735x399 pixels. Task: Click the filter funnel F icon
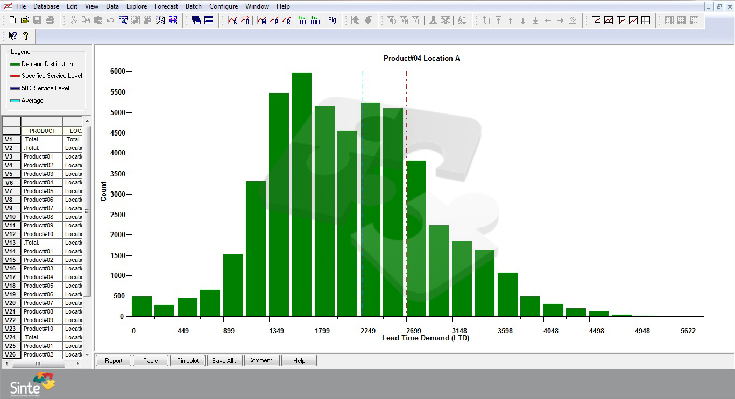pyautogui.click(x=416, y=20)
